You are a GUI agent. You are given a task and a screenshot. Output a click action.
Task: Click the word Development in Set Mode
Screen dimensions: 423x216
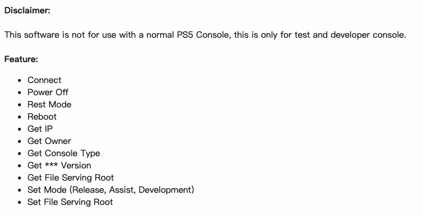165,190
